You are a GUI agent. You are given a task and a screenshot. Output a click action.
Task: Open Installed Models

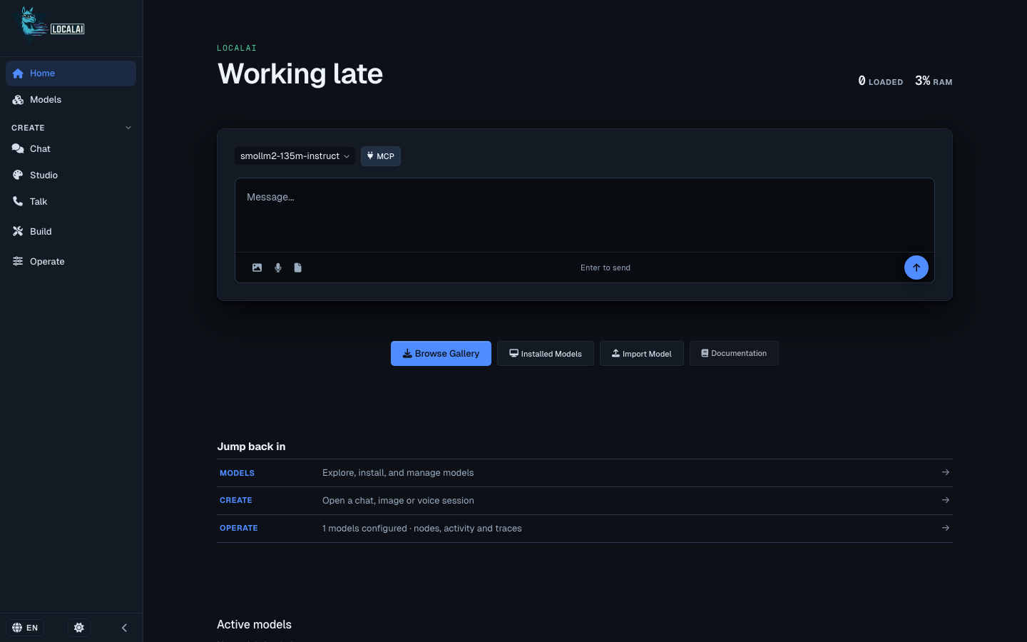point(546,354)
